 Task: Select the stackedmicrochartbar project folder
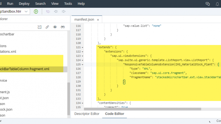[7, 34]
